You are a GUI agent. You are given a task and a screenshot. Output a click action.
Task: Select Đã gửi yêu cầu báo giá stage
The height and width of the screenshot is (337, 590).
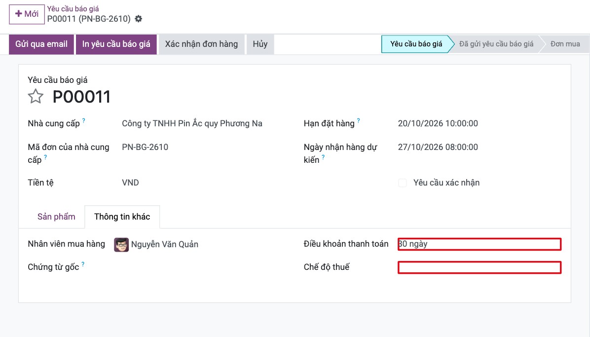tap(496, 44)
